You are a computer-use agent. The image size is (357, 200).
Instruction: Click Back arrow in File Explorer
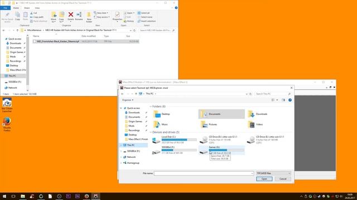pyautogui.click(x=4, y=30)
